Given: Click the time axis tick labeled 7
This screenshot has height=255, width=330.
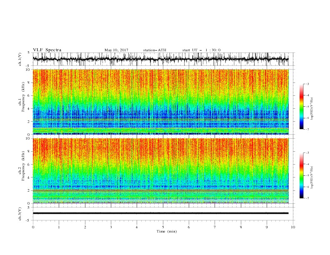Looking at the screenshot, I should 215,227.
